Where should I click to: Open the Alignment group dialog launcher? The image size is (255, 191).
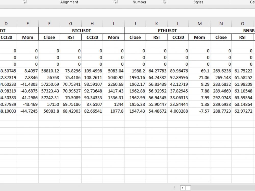click(115, 2)
